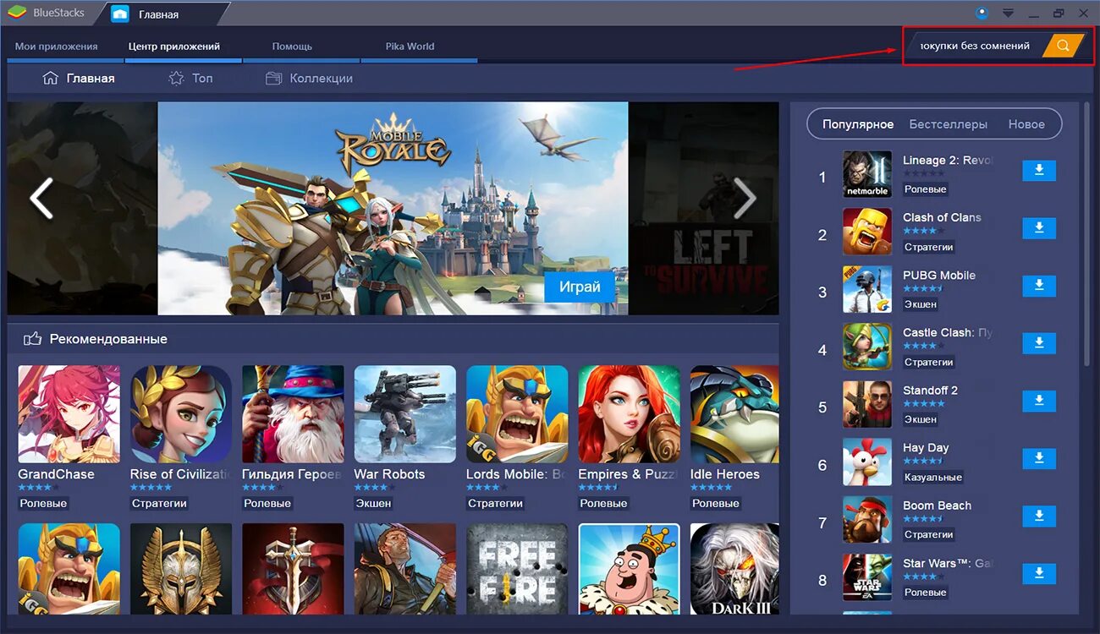Viewport: 1100px width, 634px height.
Task: Open War Robots recommended app
Action: tap(404, 414)
